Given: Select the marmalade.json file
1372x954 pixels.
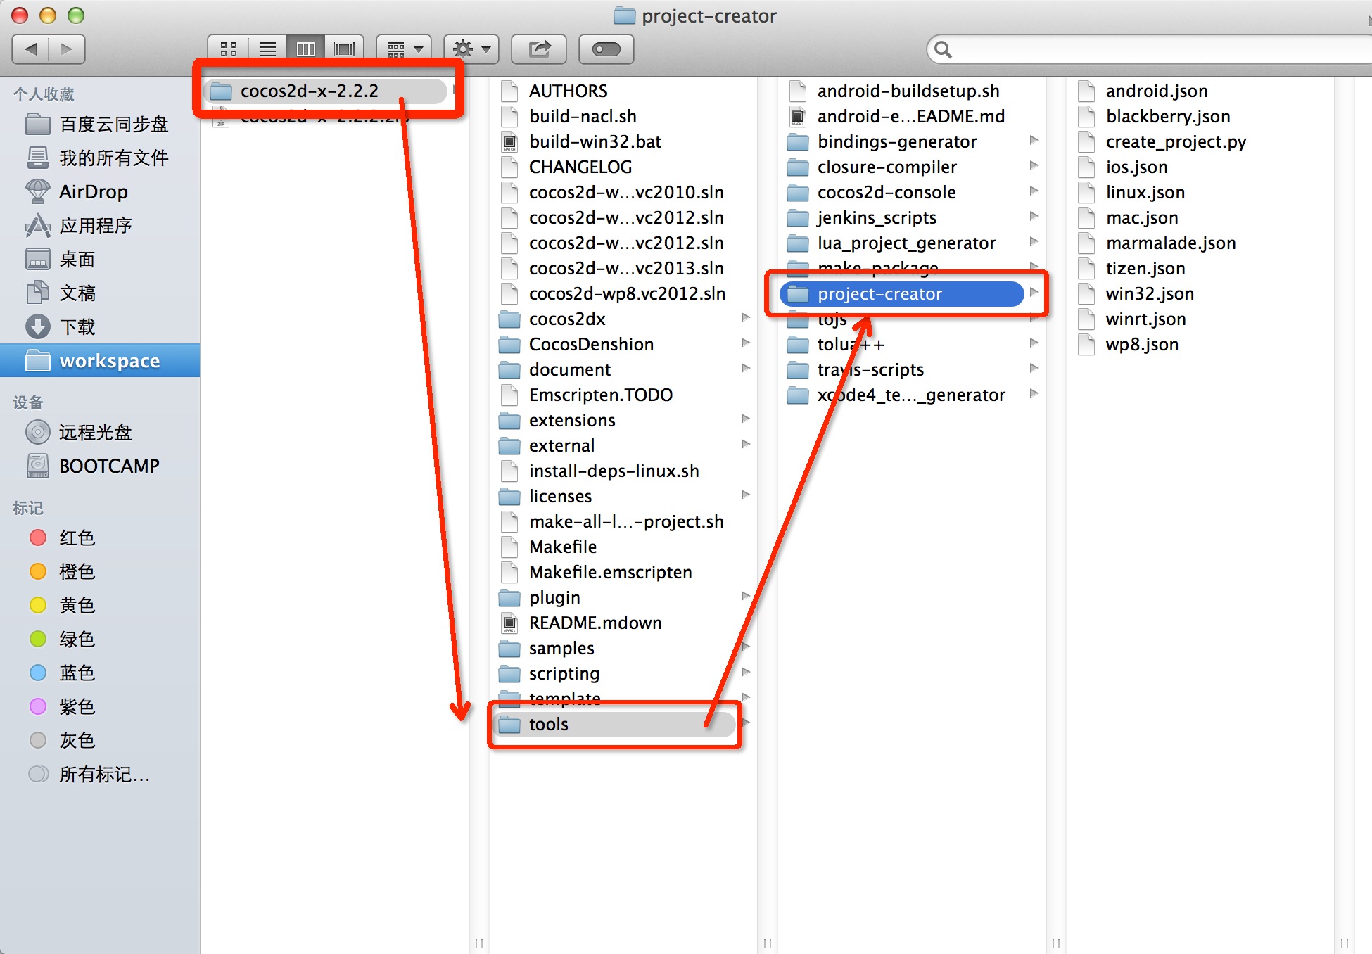Looking at the screenshot, I should 1190,243.
